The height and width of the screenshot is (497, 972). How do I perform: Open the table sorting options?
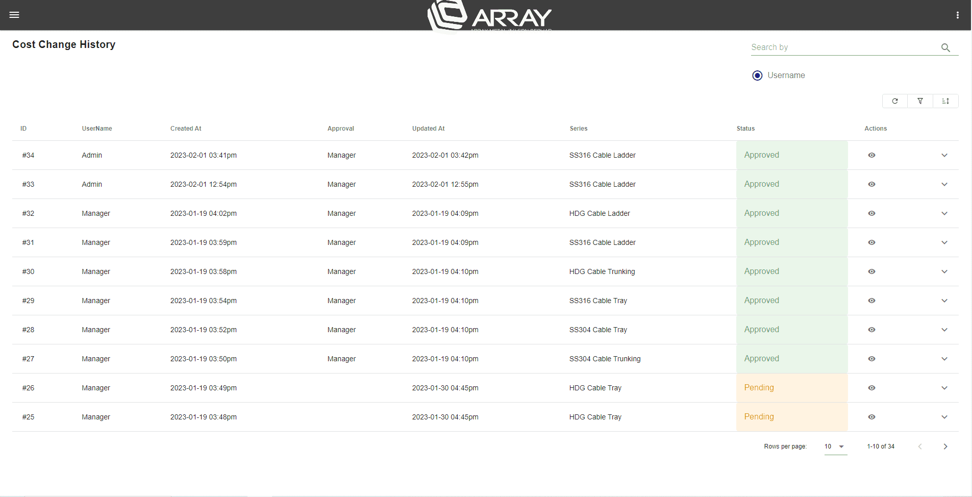tap(945, 101)
